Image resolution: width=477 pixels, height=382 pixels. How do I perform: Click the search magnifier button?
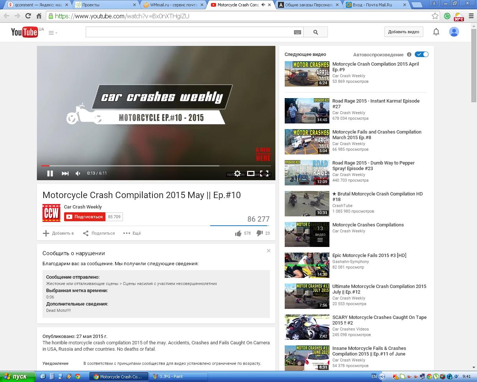316,32
